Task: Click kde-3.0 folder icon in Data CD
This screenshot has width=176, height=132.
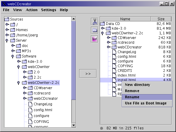Action: coord(108,28)
